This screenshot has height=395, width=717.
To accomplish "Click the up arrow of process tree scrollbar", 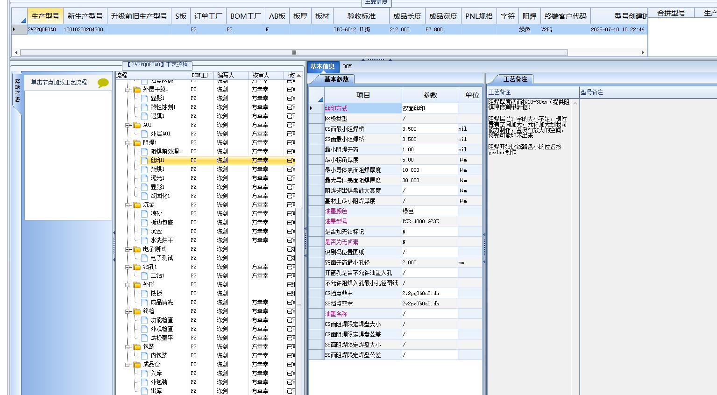I will tap(298, 75).
